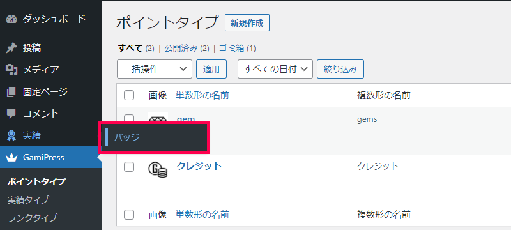Viewport: 511px width, 230px height.
Task: Open the ゴミ箱 trash filter link
Action: point(232,49)
